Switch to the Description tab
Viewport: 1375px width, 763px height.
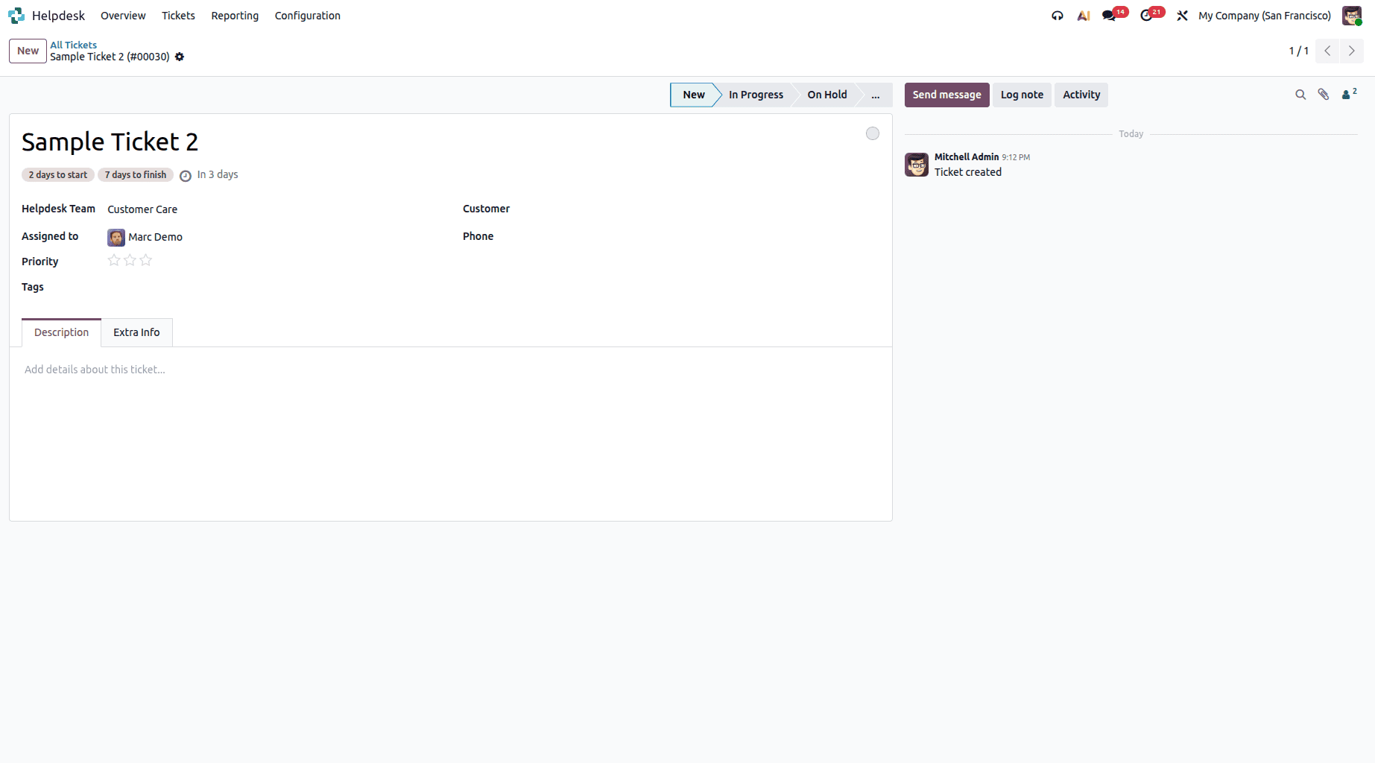click(x=61, y=332)
